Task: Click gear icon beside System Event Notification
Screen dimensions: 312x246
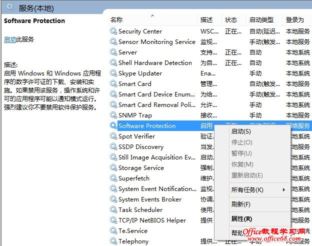Action: 113,189
